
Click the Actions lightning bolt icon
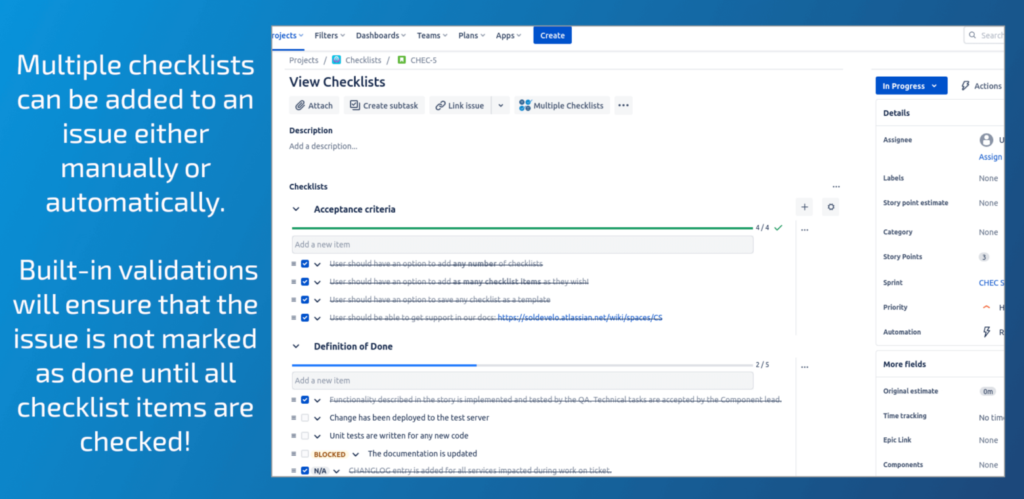point(964,85)
